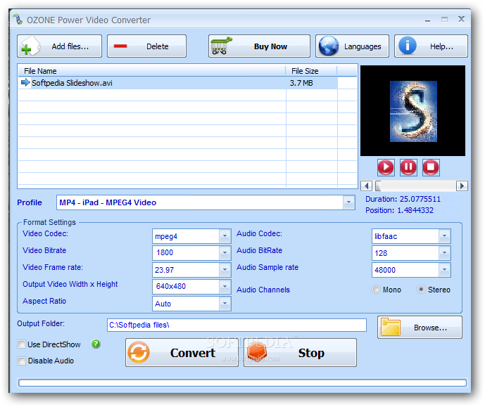Step preview position left with the arrow
Viewport: 485px width, 407px height.
click(367, 186)
